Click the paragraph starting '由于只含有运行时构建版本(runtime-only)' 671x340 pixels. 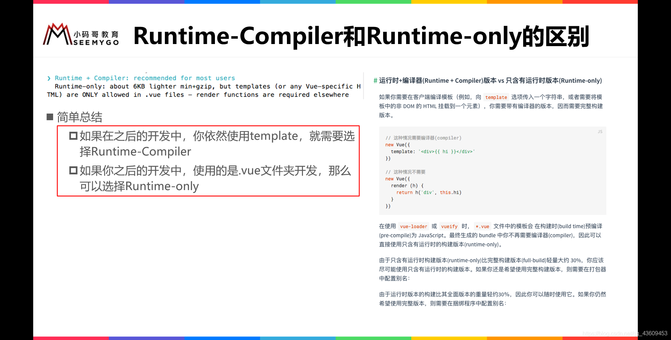click(492, 269)
